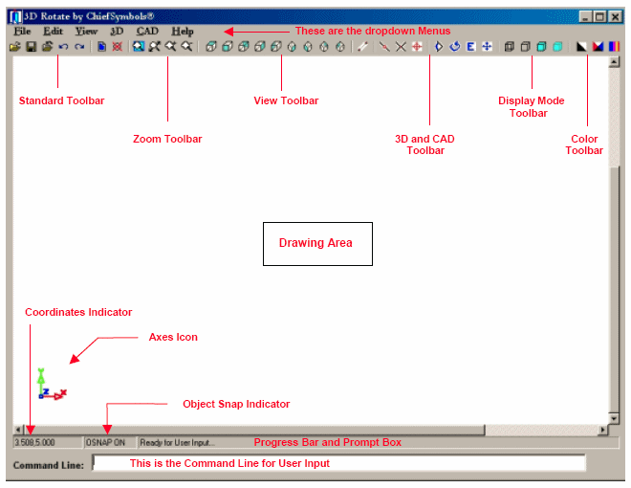This screenshot has width=631, height=488.
Task: Redo the action with the right-curving blue arrow
Action: point(79,47)
